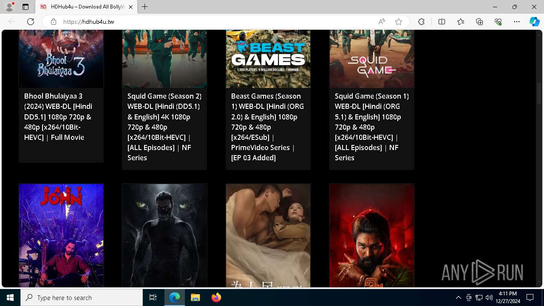Image resolution: width=544 pixels, height=306 pixels.
Task: Open the volume control tray icon
Action: [x=489, y=297]
